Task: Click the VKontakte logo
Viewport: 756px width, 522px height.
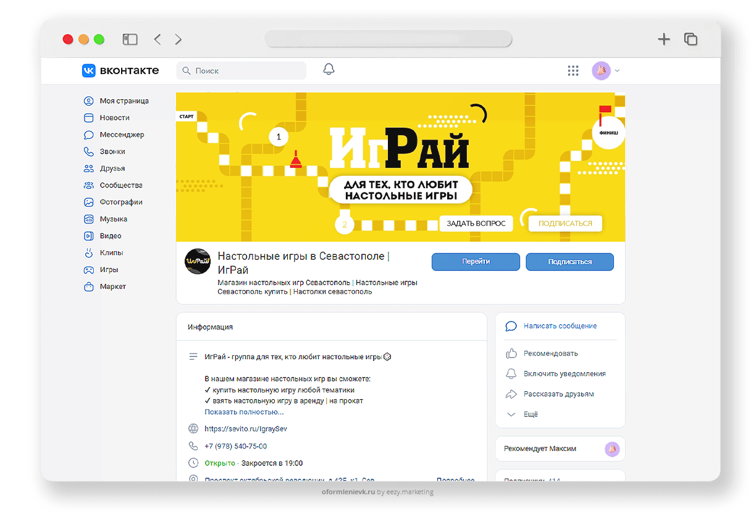Action: [x=120, y=71]
